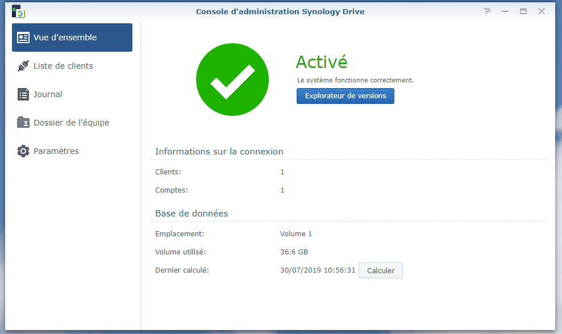
Task: Click the window title Console d'administration Synology Drive
Action: coord(280,11)
